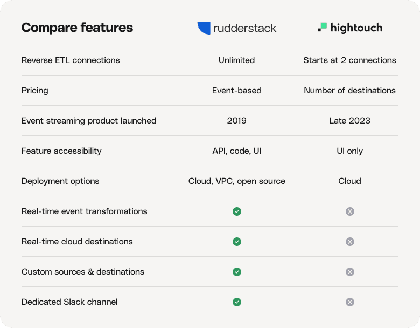The width and height of the screenshot is (420, 328).
Task: Select the 'Compare features' heading
Action: pos(77,28)
